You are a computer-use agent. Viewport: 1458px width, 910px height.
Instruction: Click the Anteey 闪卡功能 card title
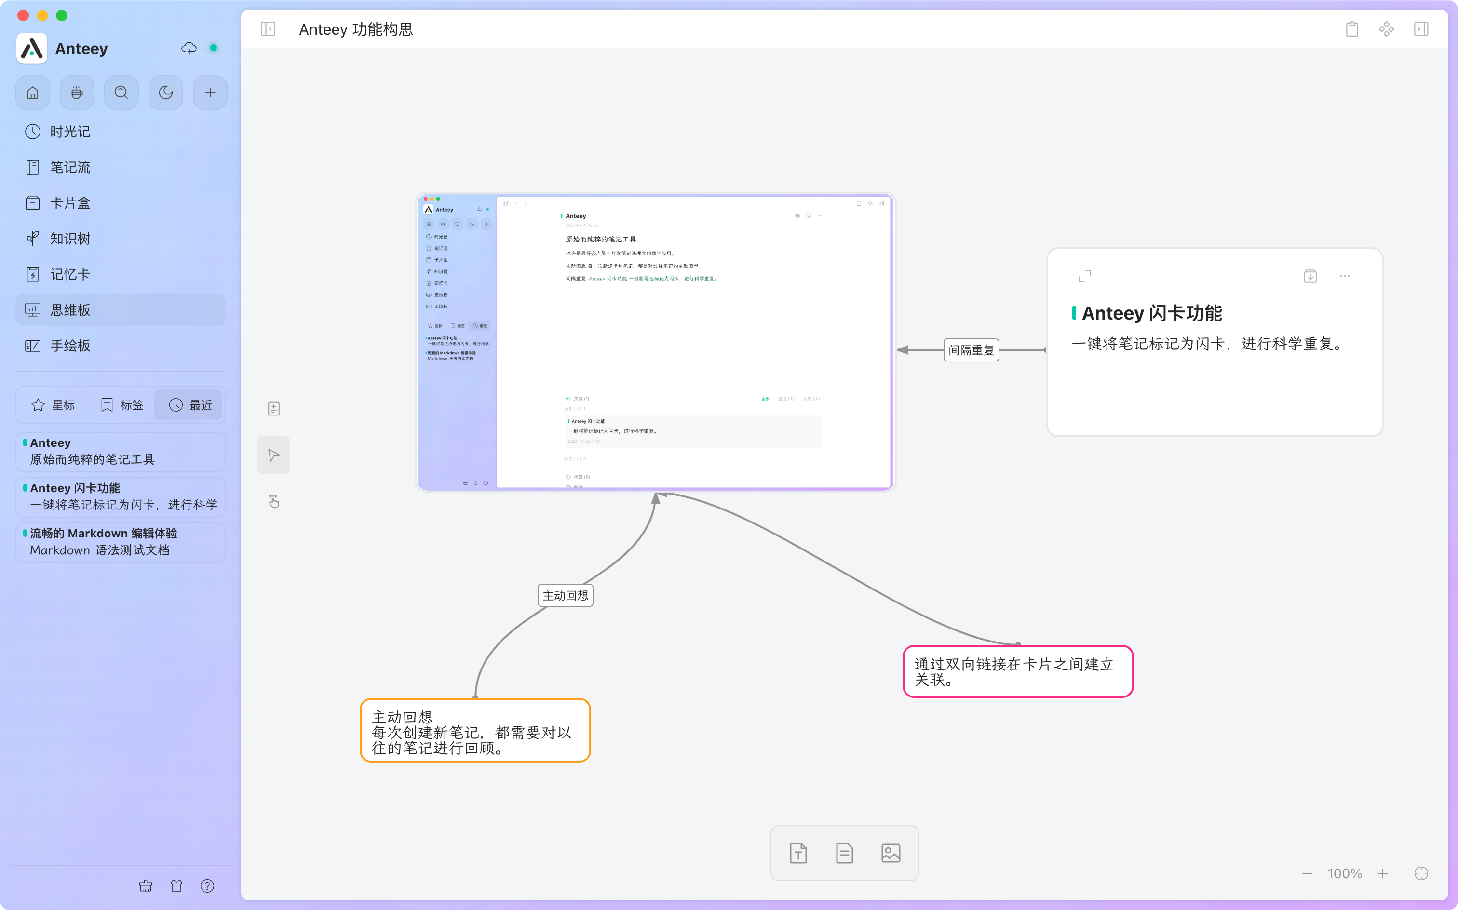click(1151, 313)
